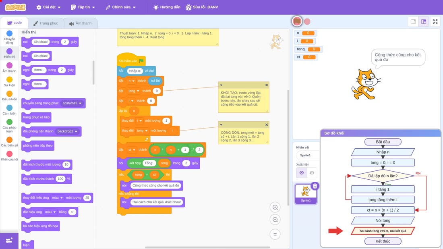Click the red stop button

(307, 21)
